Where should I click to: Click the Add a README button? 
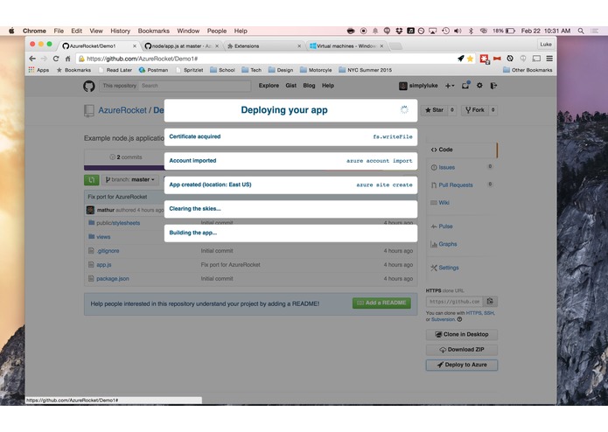tap(381, 303)
